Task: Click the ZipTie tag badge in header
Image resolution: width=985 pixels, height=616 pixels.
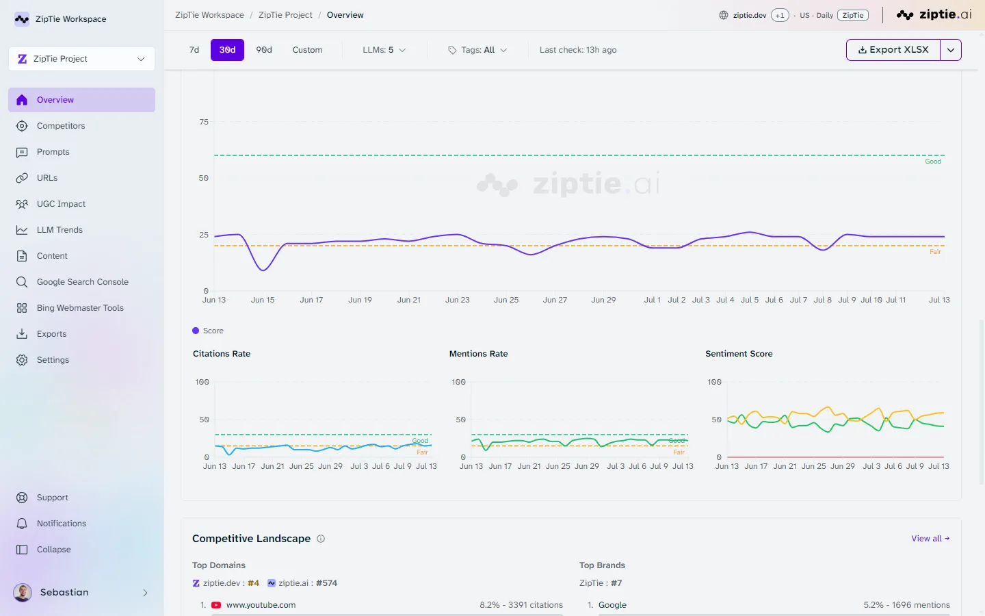Action: 853,15
